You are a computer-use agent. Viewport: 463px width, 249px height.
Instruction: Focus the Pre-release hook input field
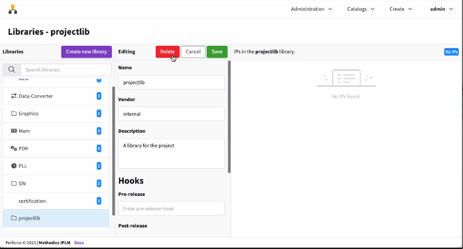click(171, 209)
